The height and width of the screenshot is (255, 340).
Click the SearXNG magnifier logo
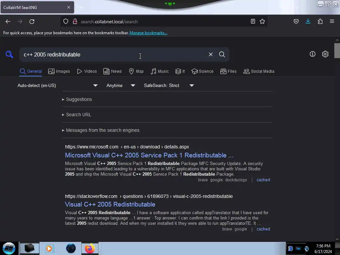9,54
